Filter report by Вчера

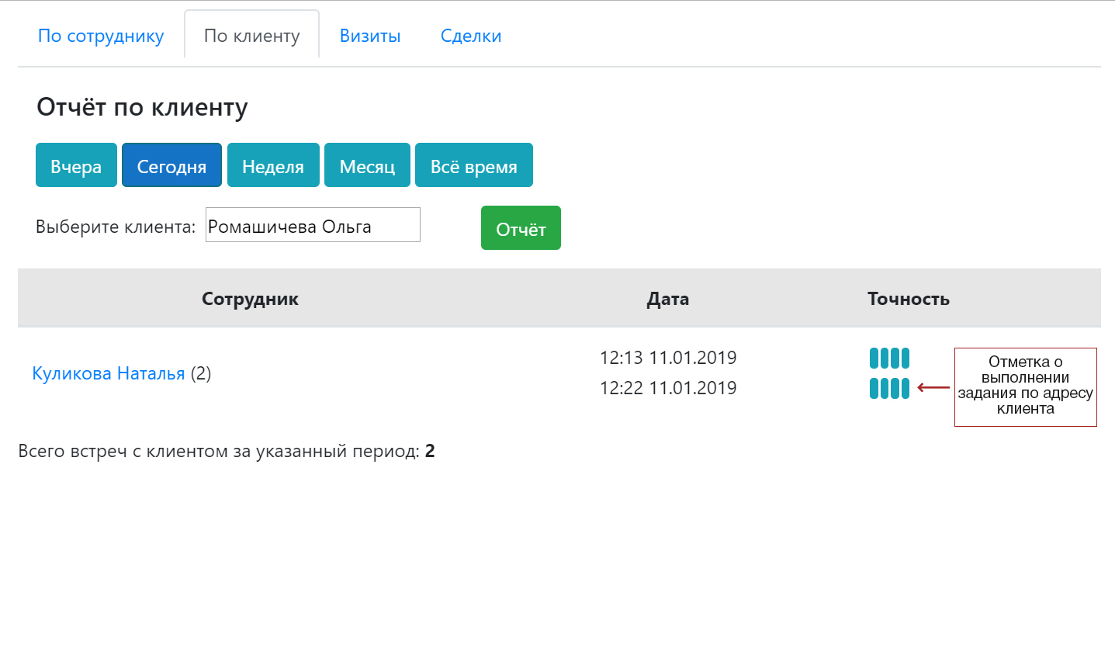tap(76, 165)
